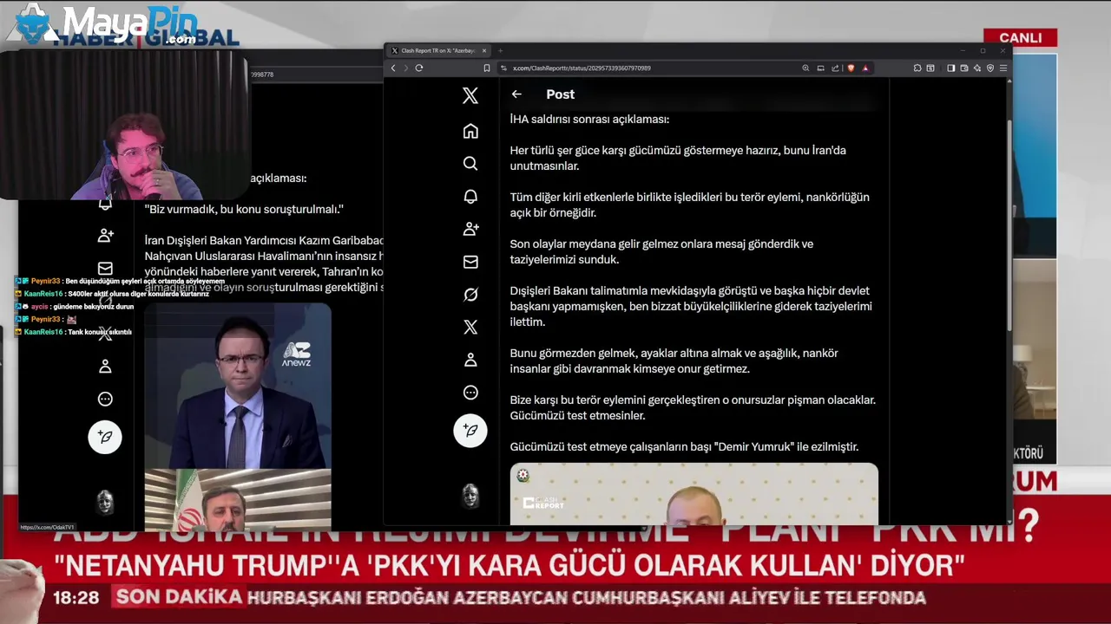Click the compose Post button in the background window
The image size is (1111, 624).
105,437
